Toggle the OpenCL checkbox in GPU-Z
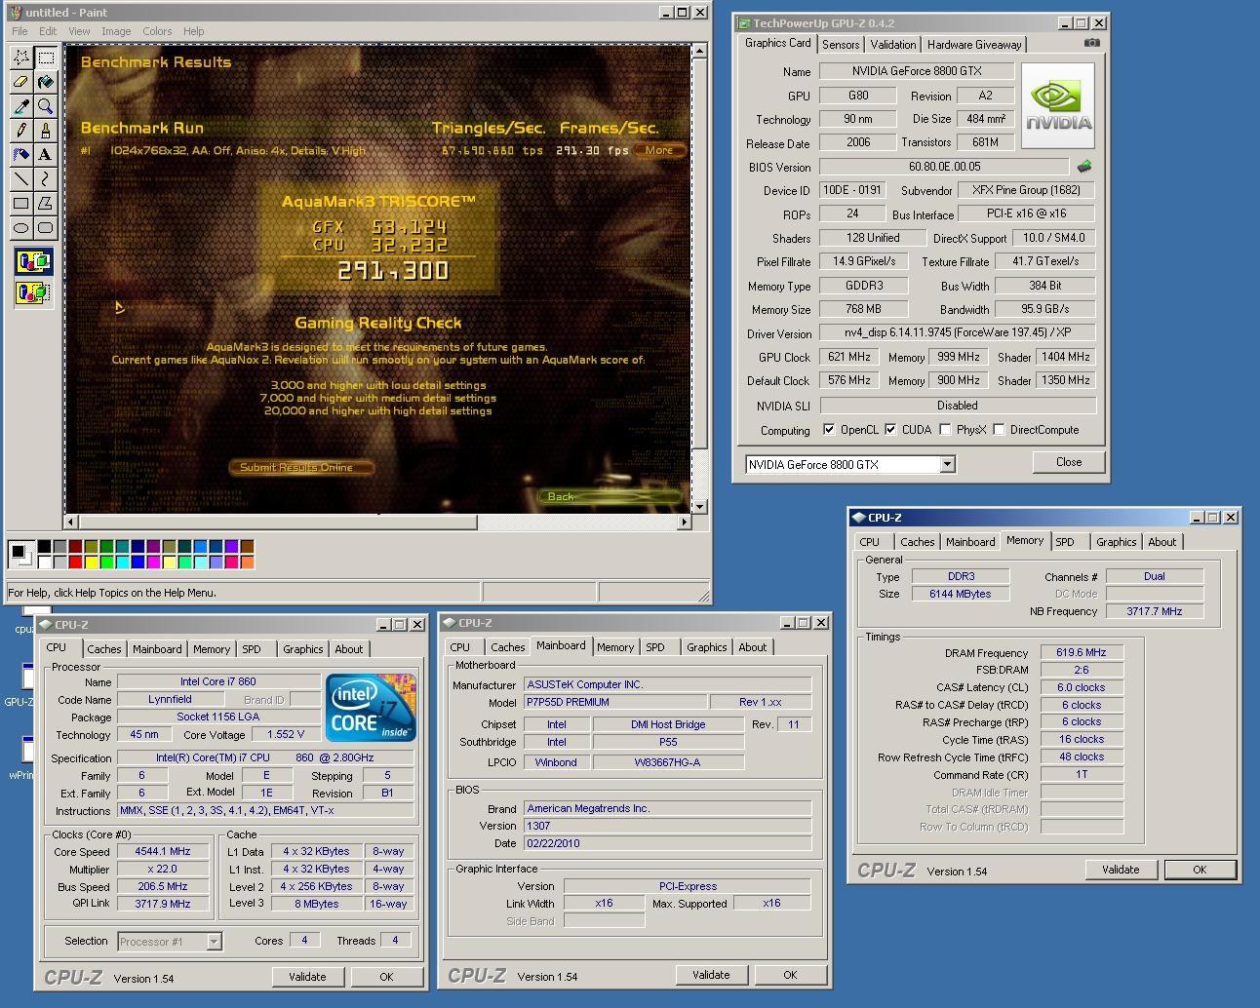Screen dimensions: 1260x1008 coord(828,429)
